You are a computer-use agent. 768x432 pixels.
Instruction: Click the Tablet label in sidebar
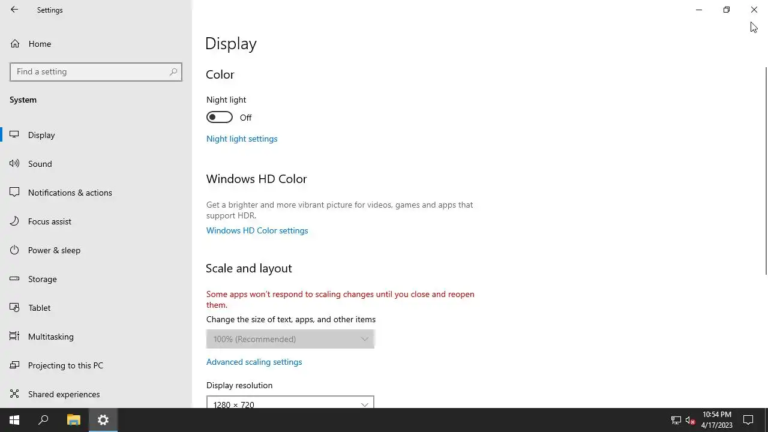[40, 308]
